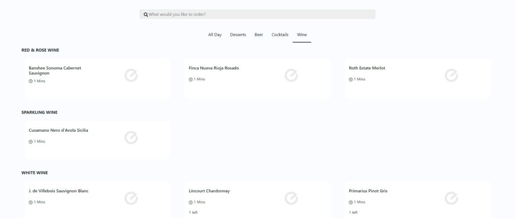Click clock icon on Primarius Pinot Gris card
The image size is (515, 218).
click(351, 202)
